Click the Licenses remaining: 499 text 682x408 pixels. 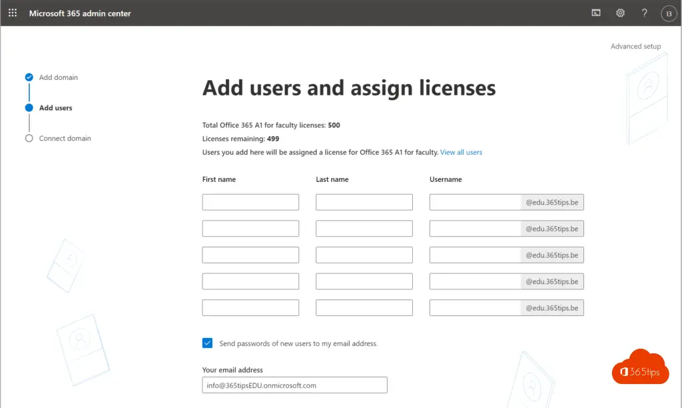point(240,139)
